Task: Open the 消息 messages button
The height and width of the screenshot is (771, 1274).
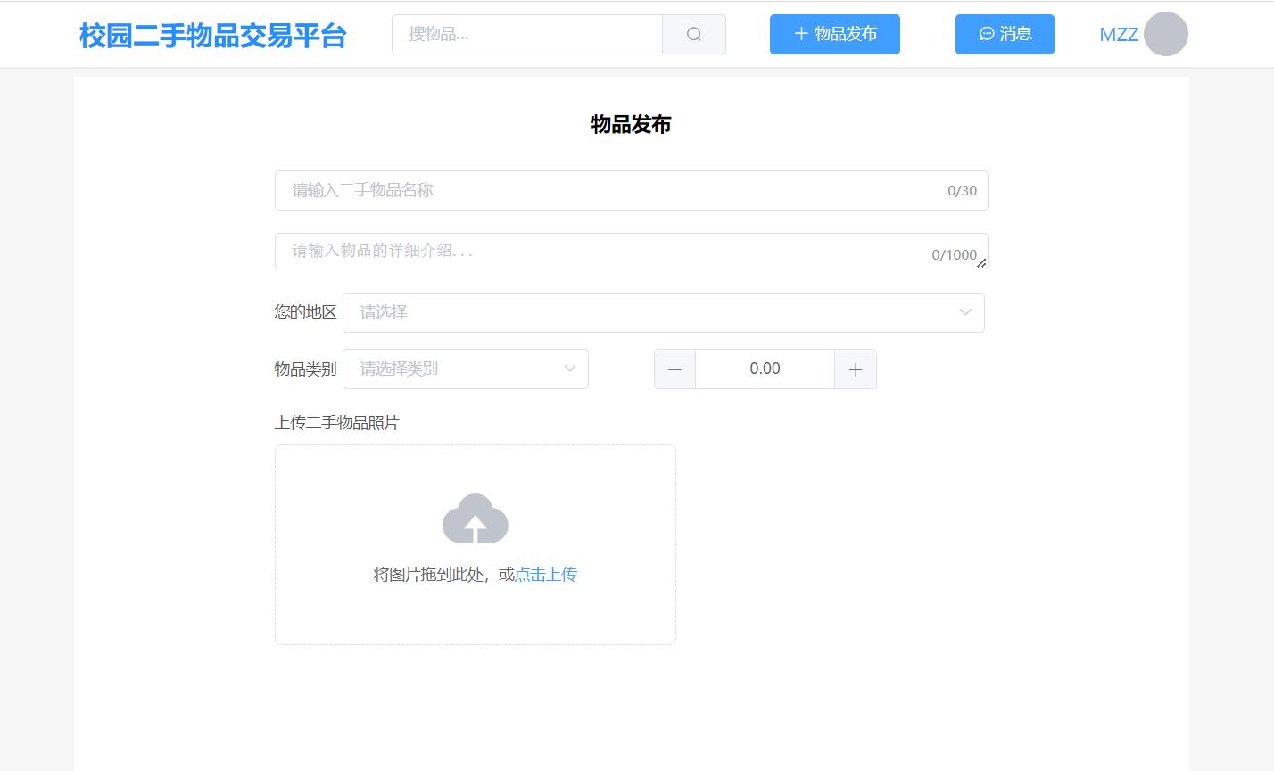Action: pos(1005,34)
